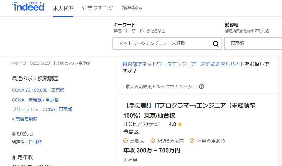Focus the keyword field with ネットワークエンジニア 未経験
282x166 pixels.
168,43
